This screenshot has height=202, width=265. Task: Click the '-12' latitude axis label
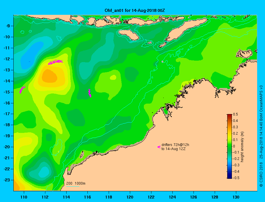pyautogui.click(x=7, y=59)
